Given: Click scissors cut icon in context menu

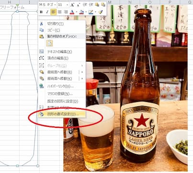Looking at the screenshot, I should [x=42, y=24].
